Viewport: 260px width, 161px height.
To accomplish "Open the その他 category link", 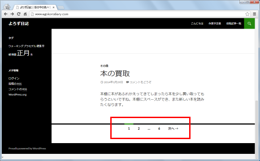I will click(104, 66).
